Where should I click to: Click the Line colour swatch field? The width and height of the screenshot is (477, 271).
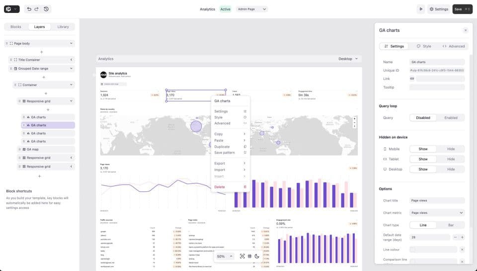point(433,250)
